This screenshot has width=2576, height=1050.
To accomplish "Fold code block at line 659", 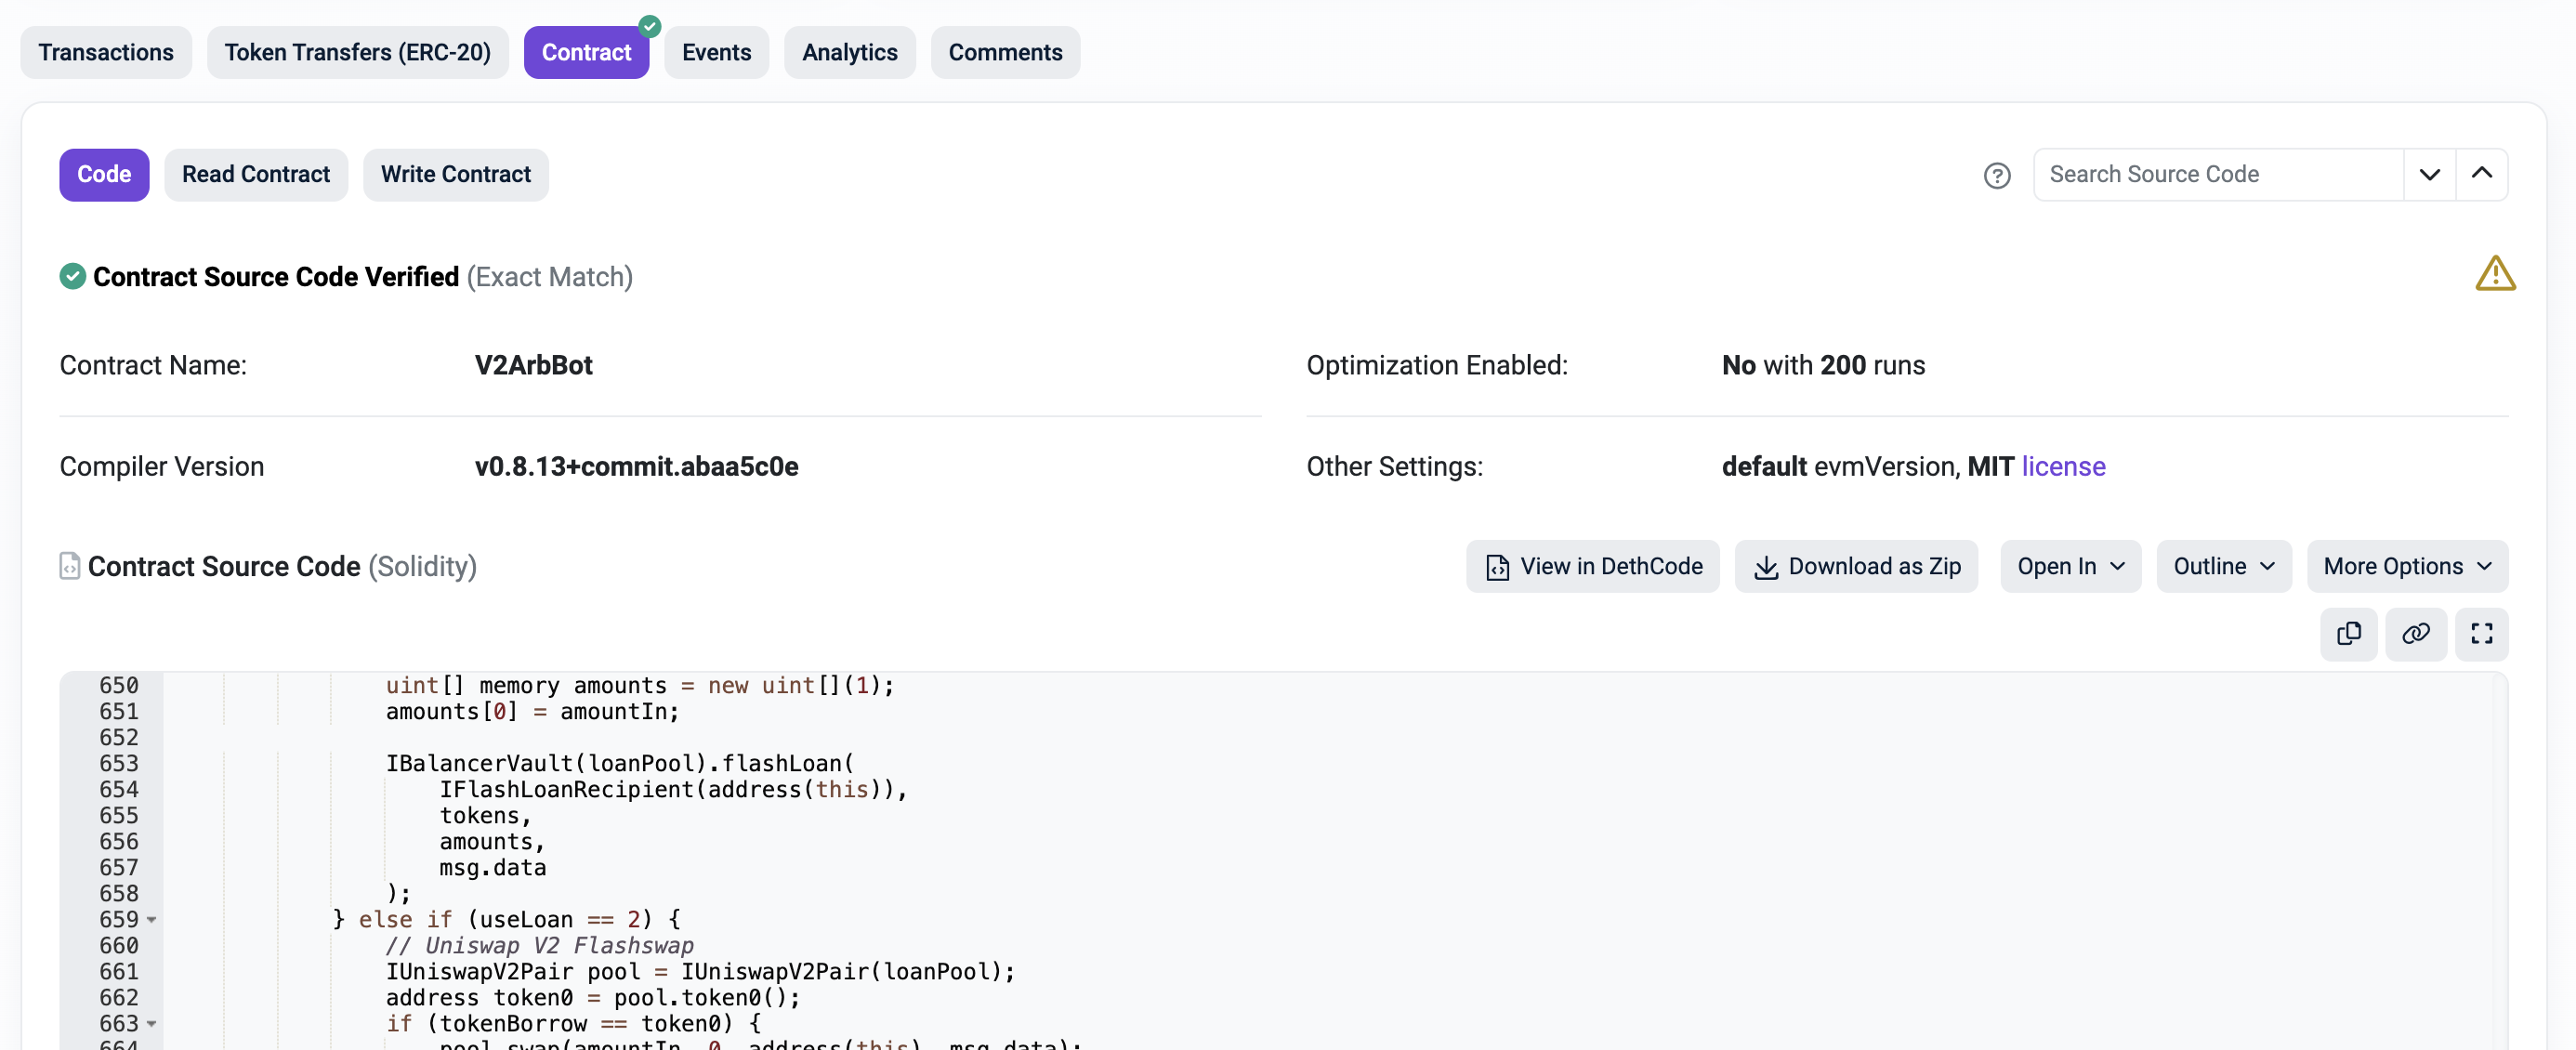I will click(x=152, y=919).
